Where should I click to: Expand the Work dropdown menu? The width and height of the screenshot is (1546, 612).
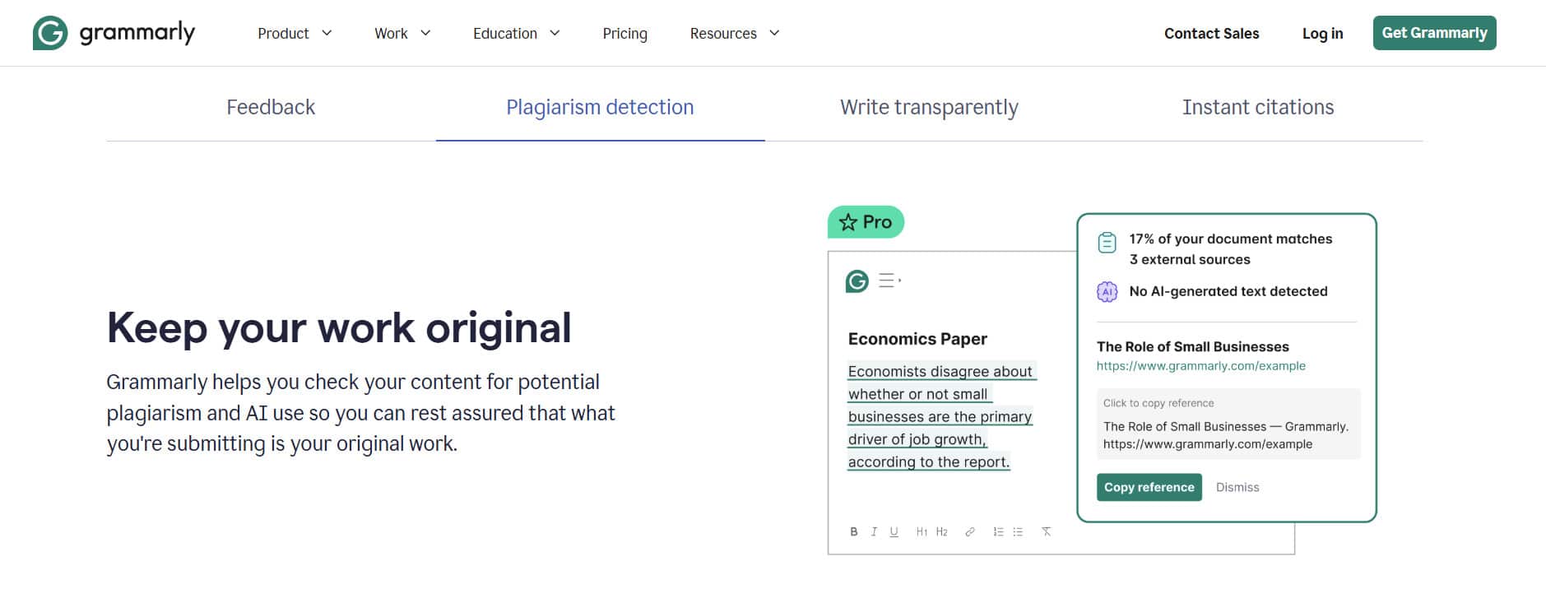[402, 34]
